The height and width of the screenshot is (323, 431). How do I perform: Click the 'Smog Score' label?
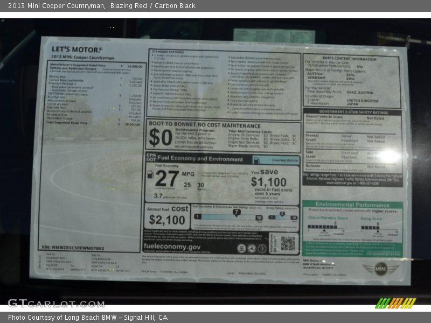(371, 219)
